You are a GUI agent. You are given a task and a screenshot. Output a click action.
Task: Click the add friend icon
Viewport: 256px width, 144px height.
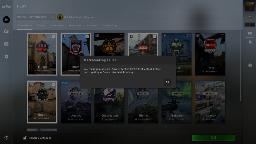coord(250,42)
